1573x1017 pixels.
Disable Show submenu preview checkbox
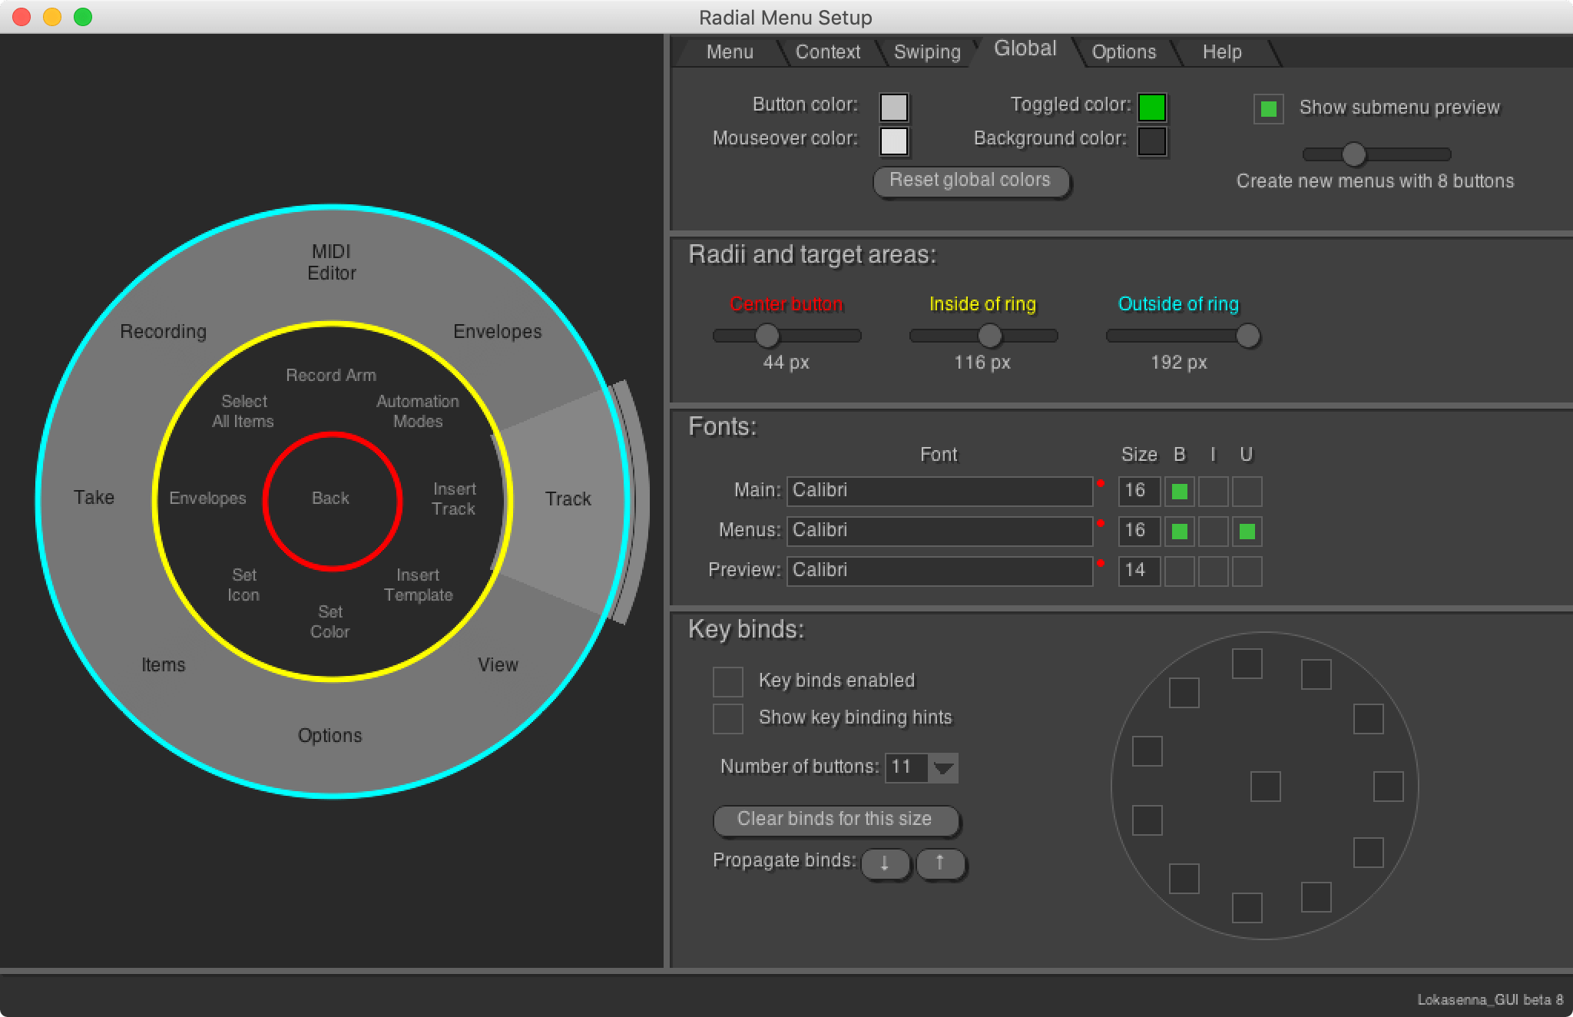tap(1268, 108)
